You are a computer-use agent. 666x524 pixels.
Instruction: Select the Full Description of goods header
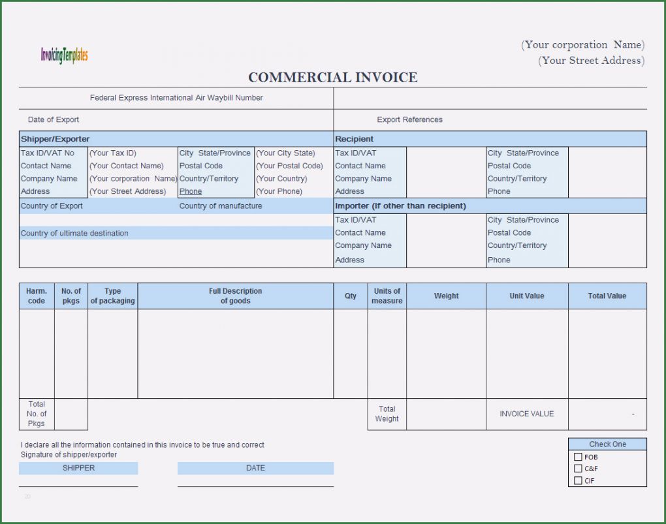[x=235, y=296]
